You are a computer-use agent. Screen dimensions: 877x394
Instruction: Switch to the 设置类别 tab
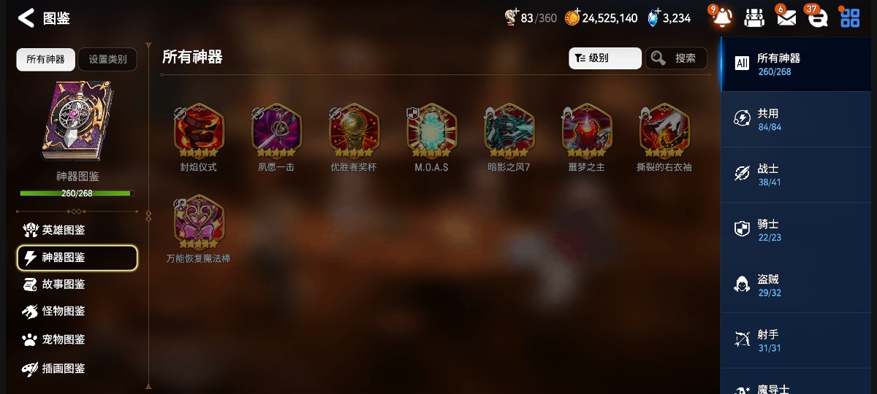pyautogui.click(x=107, y=60)
